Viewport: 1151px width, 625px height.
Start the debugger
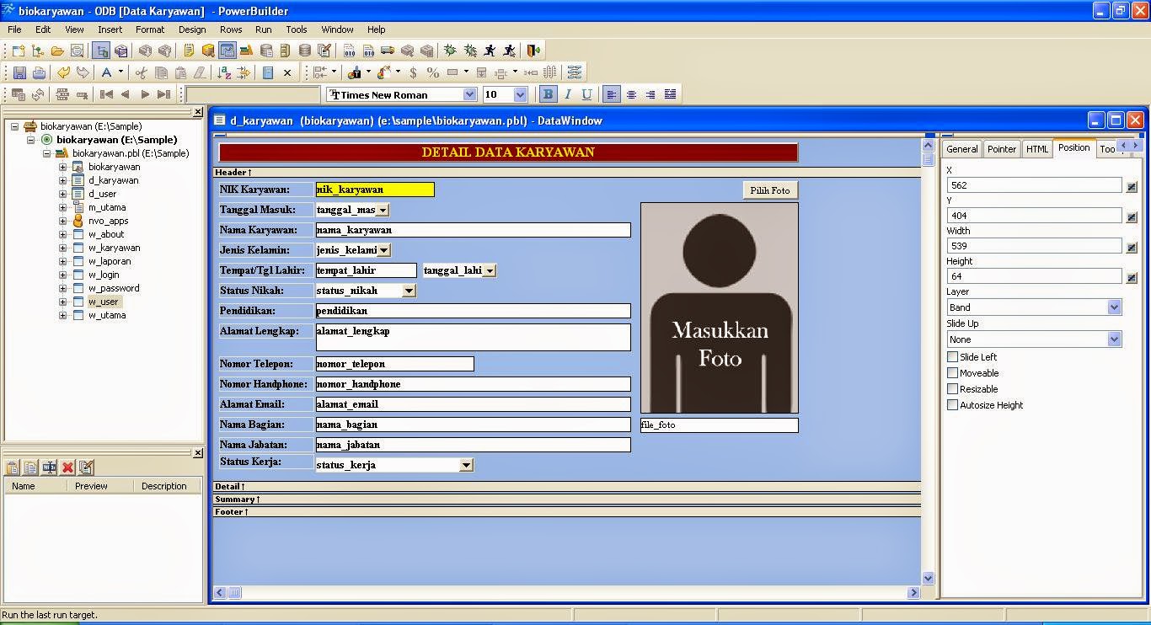pos(450,51)
